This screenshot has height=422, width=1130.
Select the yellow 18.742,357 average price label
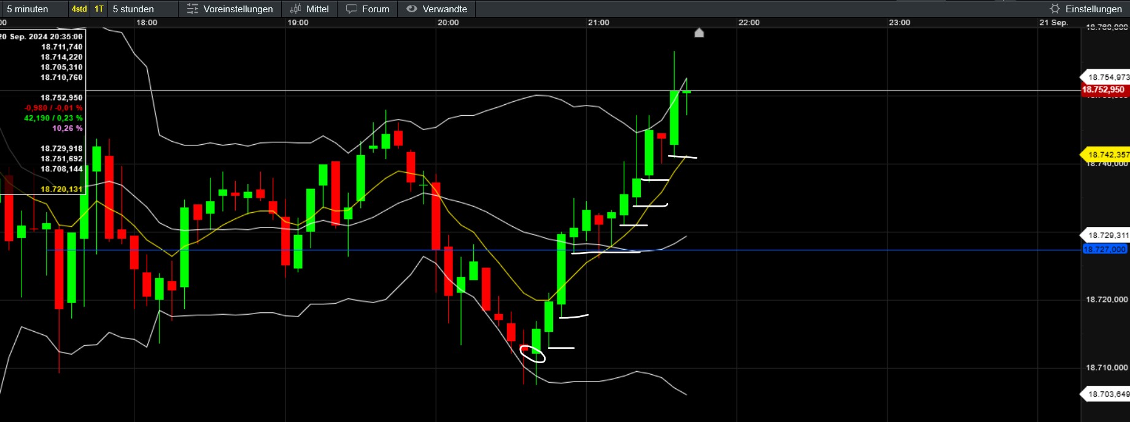1105,155
